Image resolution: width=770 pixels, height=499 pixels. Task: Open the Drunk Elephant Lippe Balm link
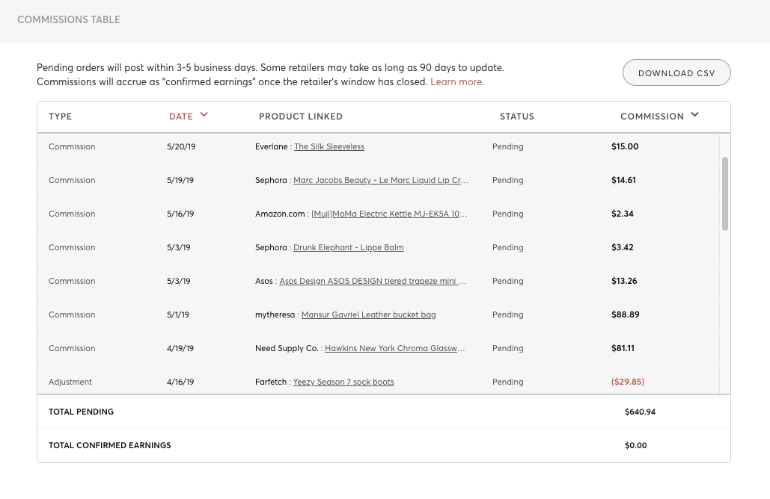[348, 248]
